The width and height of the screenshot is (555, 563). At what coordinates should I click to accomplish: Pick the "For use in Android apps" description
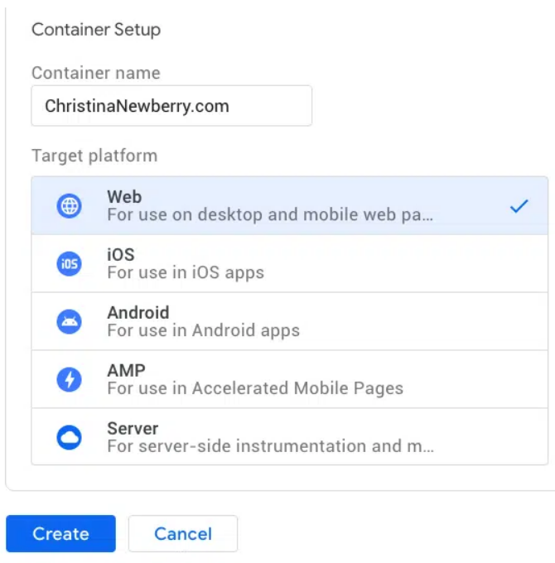203,330
